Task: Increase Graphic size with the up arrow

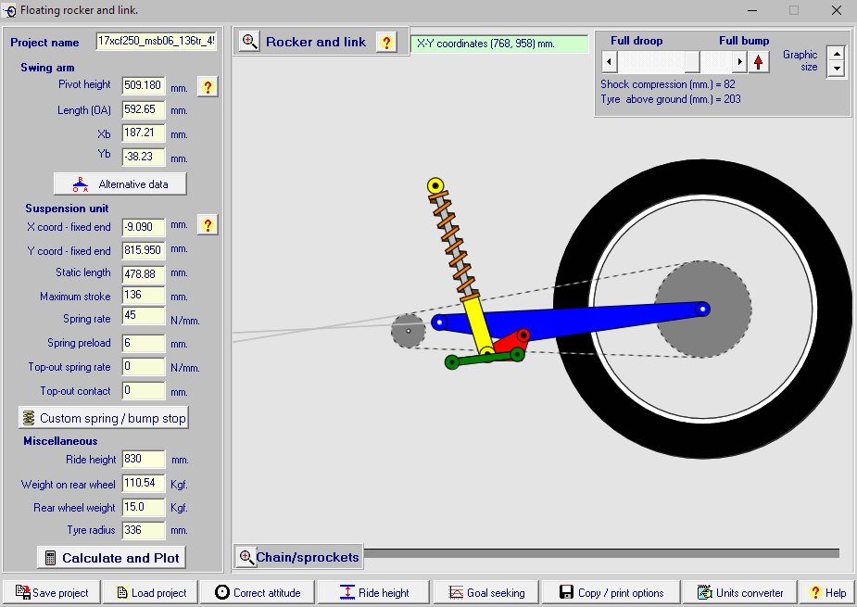Action: pos(837,54)
